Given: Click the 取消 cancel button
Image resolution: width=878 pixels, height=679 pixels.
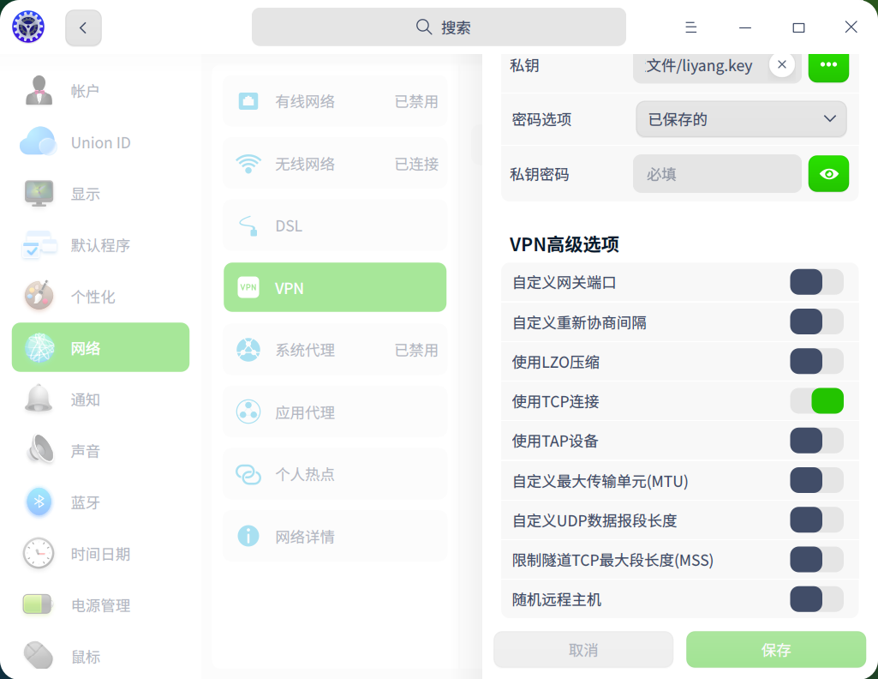Looking at the screenshot, I should (x=583, y=650).
